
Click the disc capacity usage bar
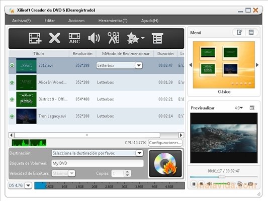[x=110, y=185]
